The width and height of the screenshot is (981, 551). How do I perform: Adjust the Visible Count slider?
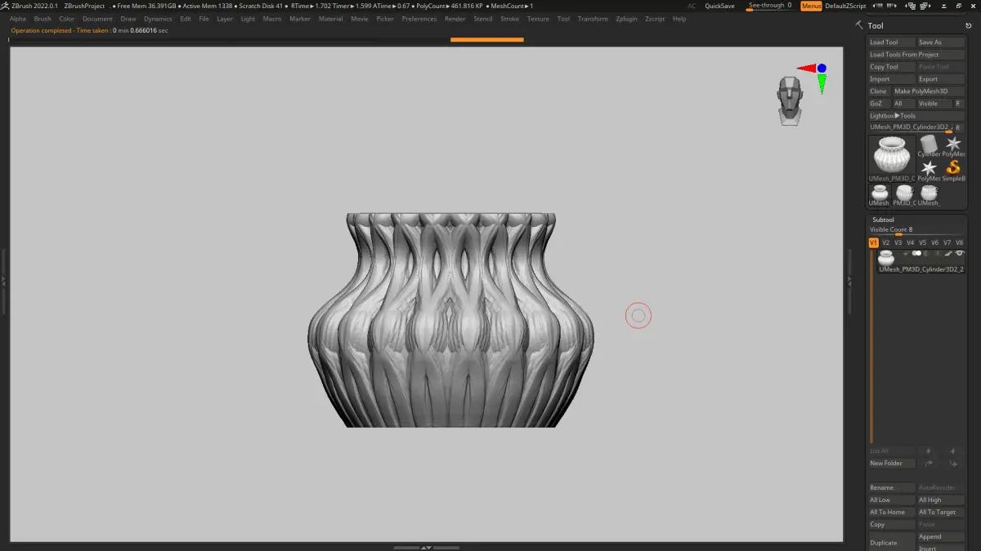916,230
